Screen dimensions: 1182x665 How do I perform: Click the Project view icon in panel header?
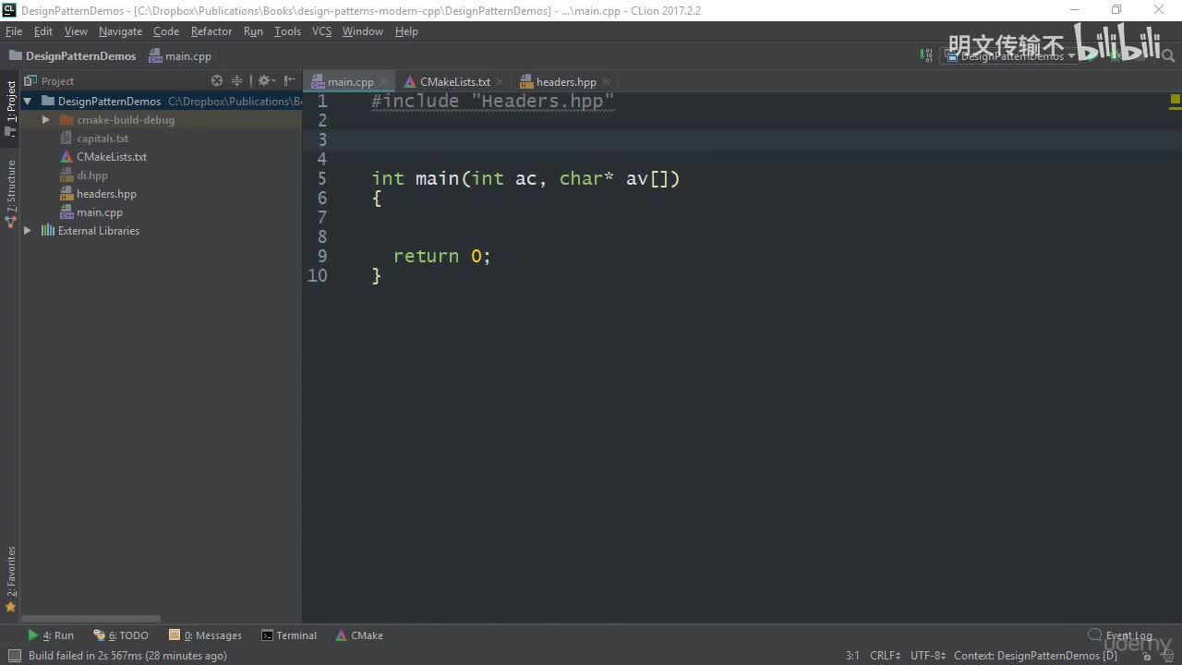point(30,81)
